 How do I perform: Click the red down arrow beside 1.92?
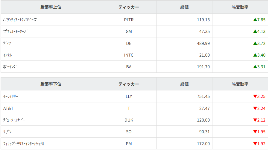(x=255, y=144)
